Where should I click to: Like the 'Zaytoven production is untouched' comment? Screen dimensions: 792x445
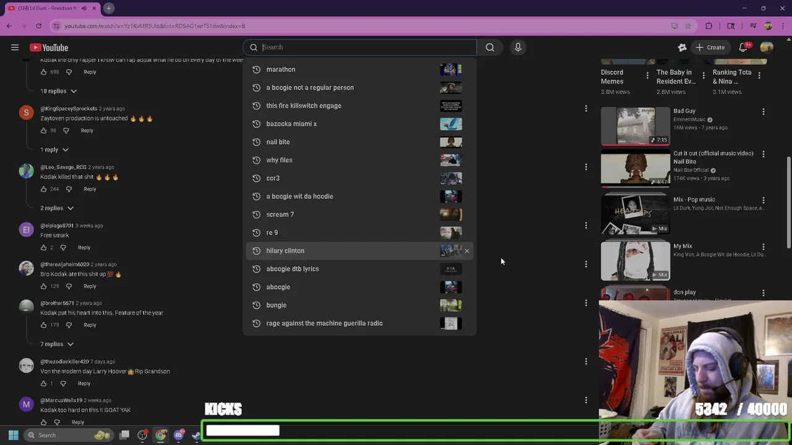pos(43,130)
